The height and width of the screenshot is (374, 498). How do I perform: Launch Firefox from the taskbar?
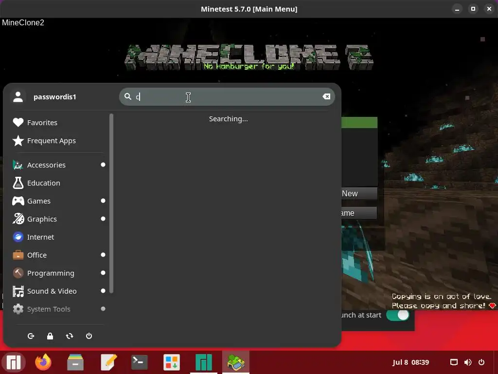coord(43,362)
